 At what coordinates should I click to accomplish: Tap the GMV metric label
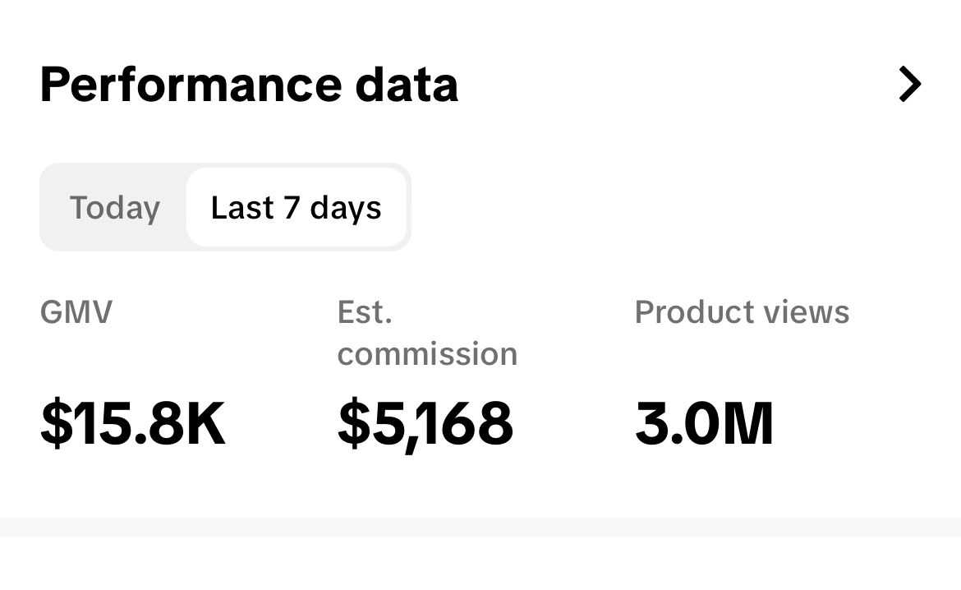(76, 312)
